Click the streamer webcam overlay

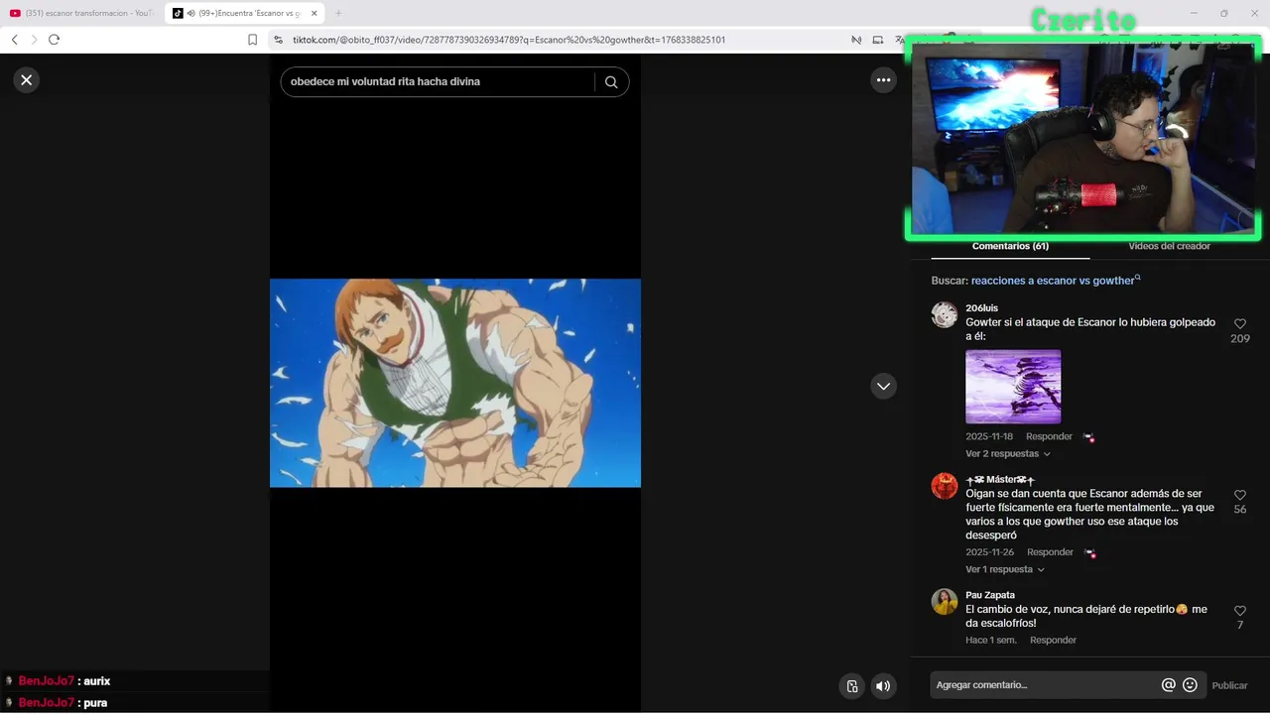(1082, 138)
